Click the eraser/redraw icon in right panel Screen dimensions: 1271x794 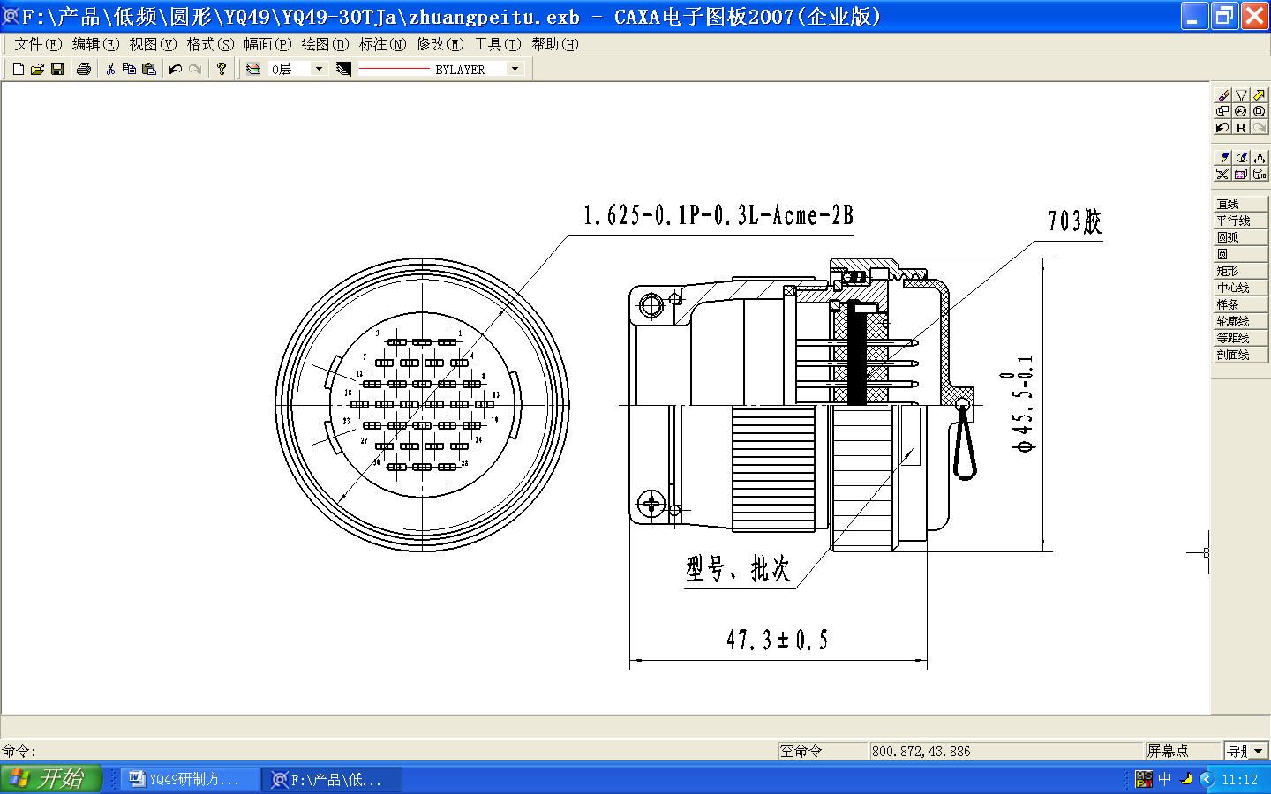[x=1222, y=95]
